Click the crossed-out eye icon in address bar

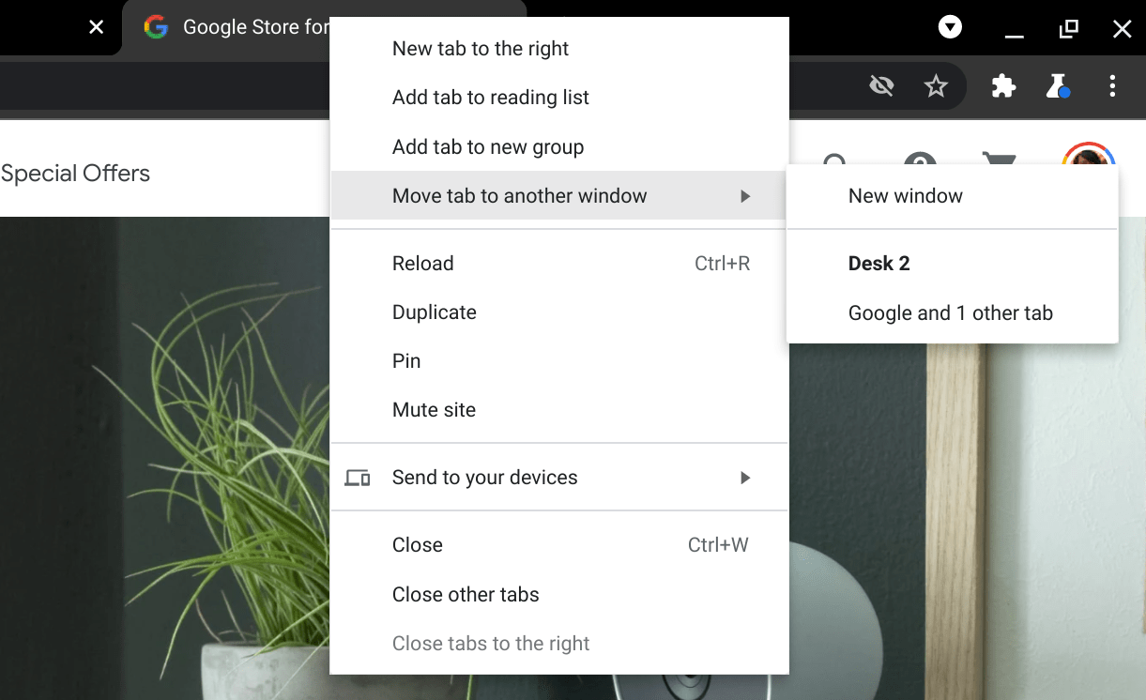click(x=881, y=87)
